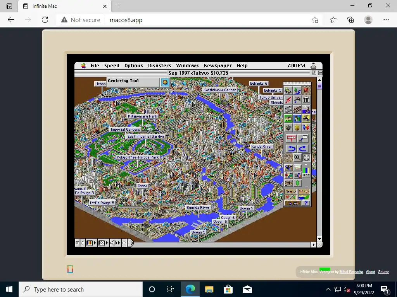Select the Education graduation cap tool
Screen dimensions: 397x297
[288, 128]
